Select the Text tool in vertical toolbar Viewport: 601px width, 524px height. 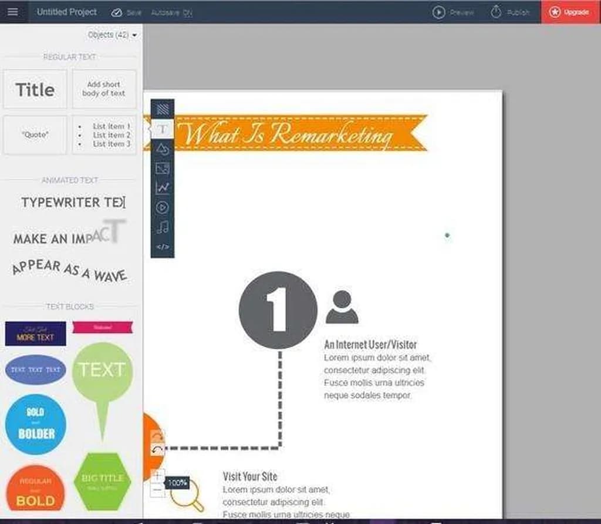tap(163, 129)
